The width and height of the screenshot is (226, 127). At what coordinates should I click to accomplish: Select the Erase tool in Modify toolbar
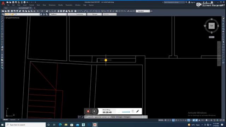click(x=224, y=18)
